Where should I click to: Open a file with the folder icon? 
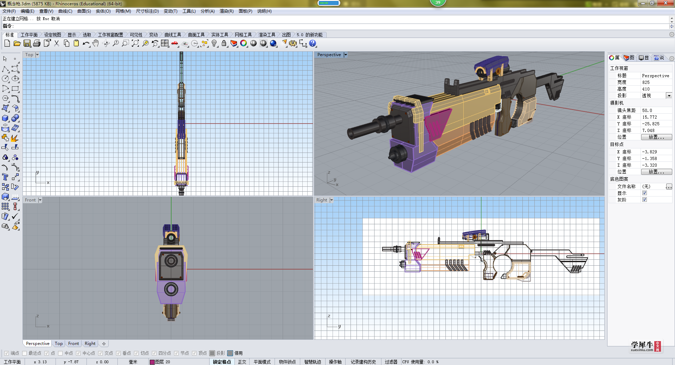click(17, 43)
